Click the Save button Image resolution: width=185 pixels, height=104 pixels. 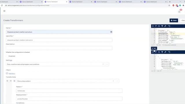pyautogui.click(x=174, y=21)
